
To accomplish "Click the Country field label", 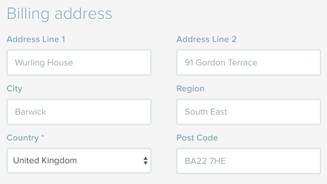I will [22, 138].
